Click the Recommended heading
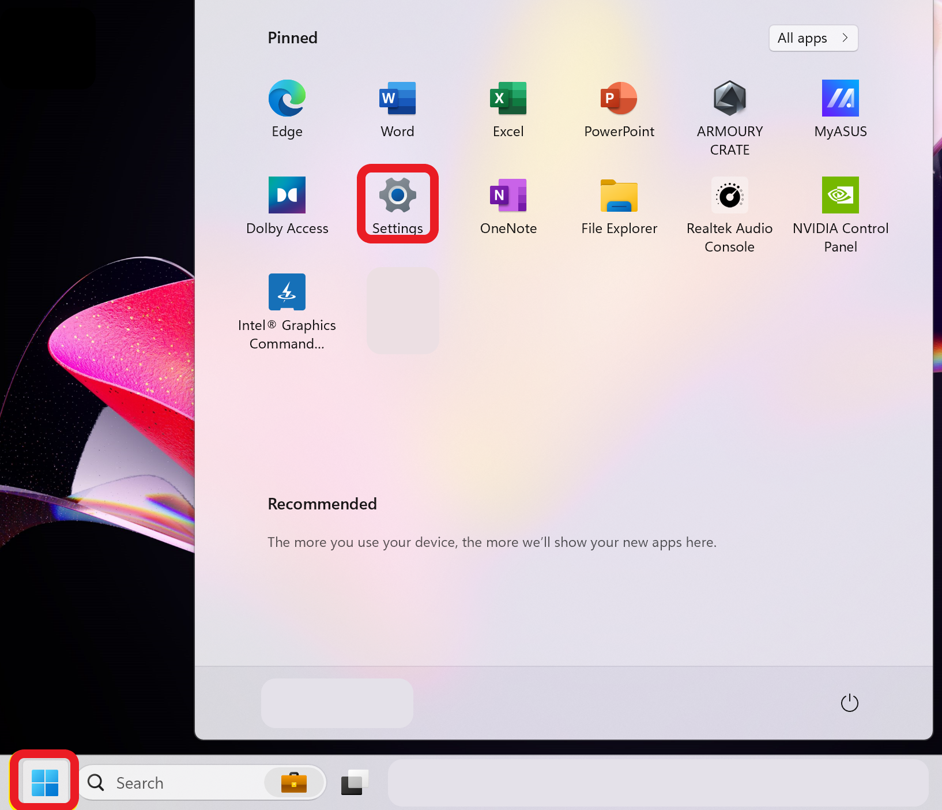 point(322,504)
